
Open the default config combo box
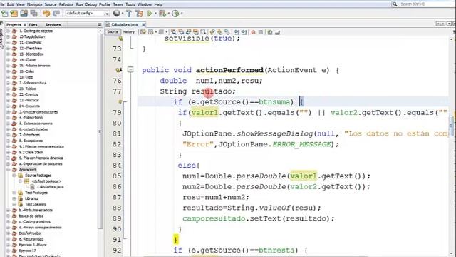(x=87, y=14)
